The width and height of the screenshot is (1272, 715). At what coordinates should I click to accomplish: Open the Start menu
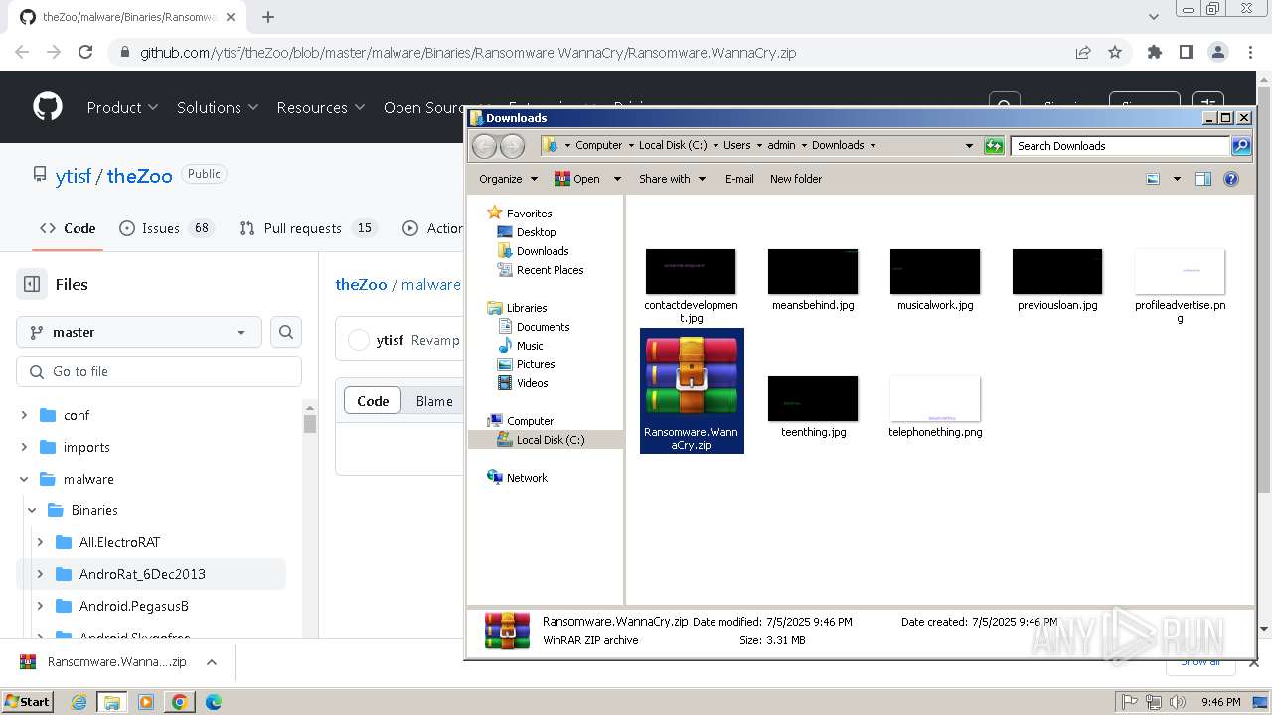28,702
